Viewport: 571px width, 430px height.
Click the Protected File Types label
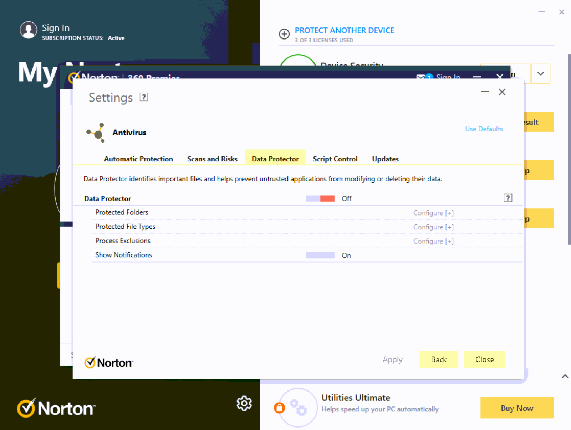(125, 227)
